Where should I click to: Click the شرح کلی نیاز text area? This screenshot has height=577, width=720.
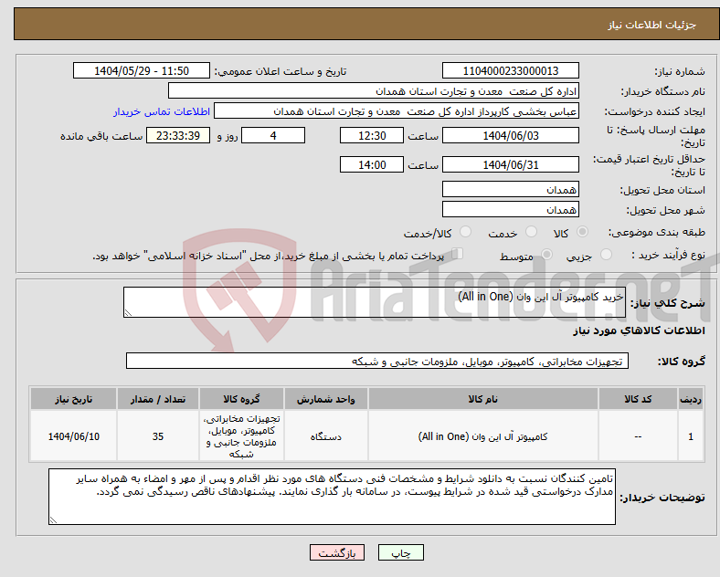375,302
